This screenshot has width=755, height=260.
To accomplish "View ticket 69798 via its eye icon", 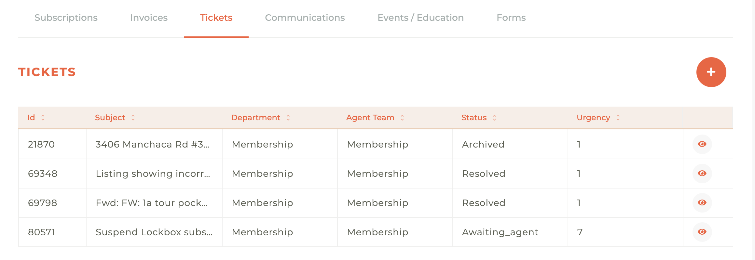I will [x=702, y=202].
